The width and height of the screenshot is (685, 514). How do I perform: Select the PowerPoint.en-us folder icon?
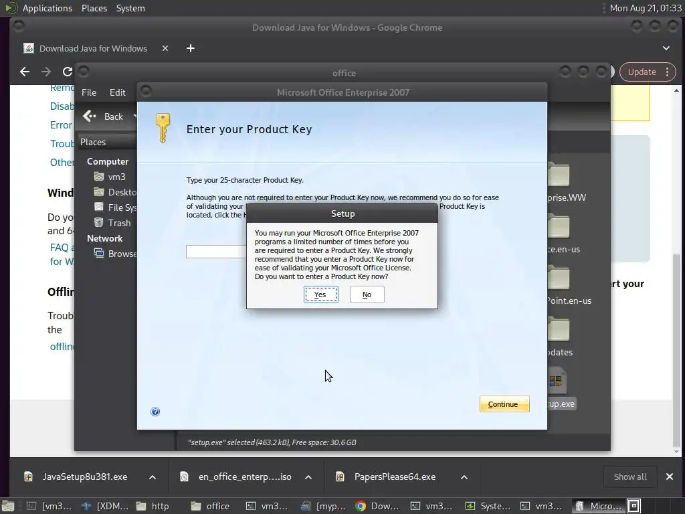click(x=559, y=278)
